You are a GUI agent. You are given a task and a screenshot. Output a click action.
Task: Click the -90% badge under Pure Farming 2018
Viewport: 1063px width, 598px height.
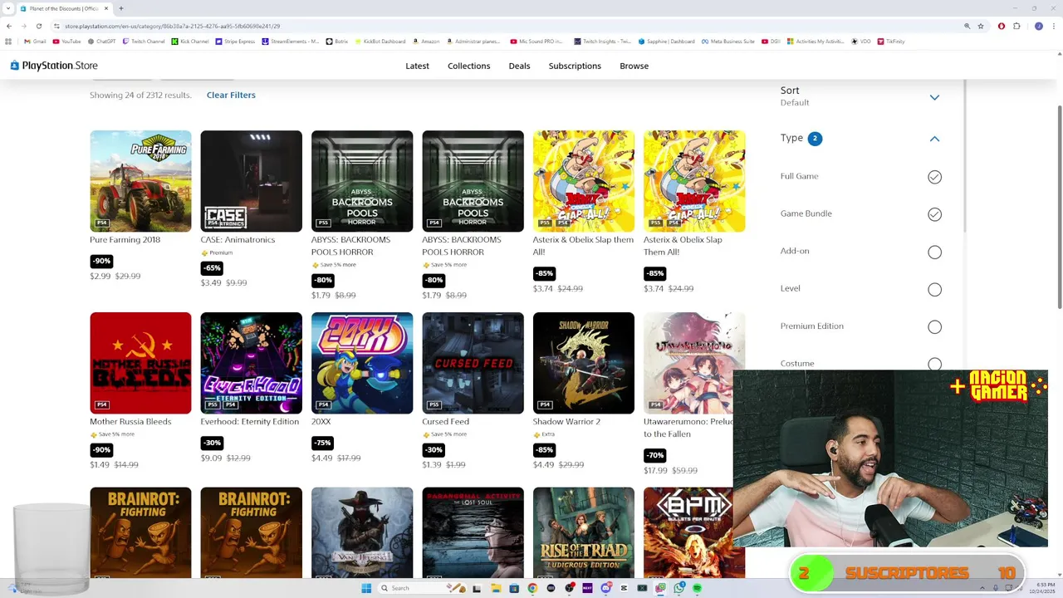100,261
